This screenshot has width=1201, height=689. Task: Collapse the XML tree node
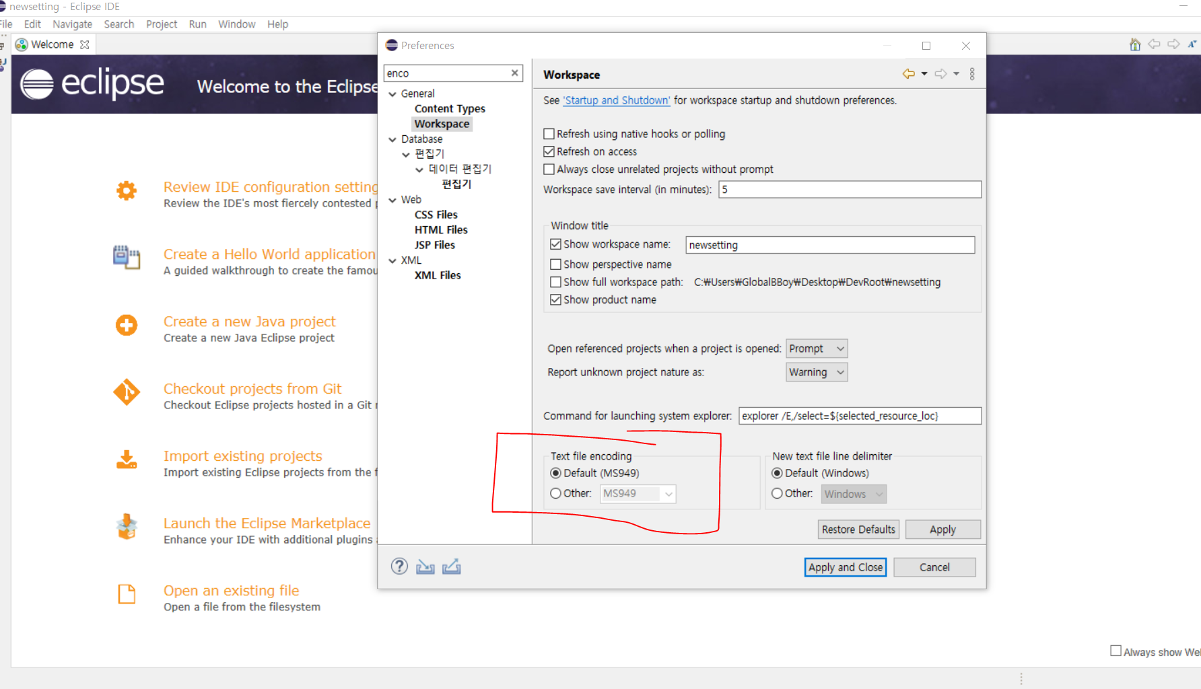tap(393, 260)
